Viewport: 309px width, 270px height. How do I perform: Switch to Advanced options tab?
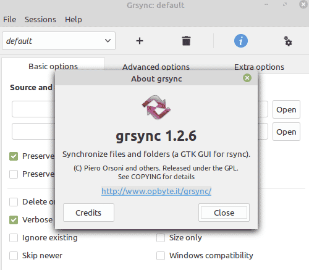click(156, 67)
